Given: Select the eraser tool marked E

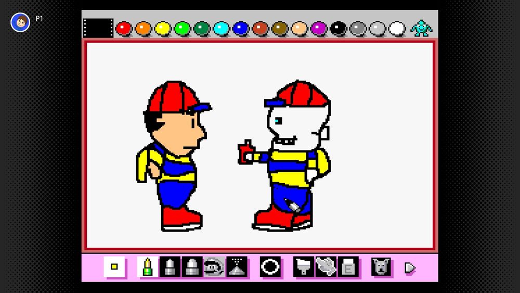Looking at the screenshot, I should [348, 266].
